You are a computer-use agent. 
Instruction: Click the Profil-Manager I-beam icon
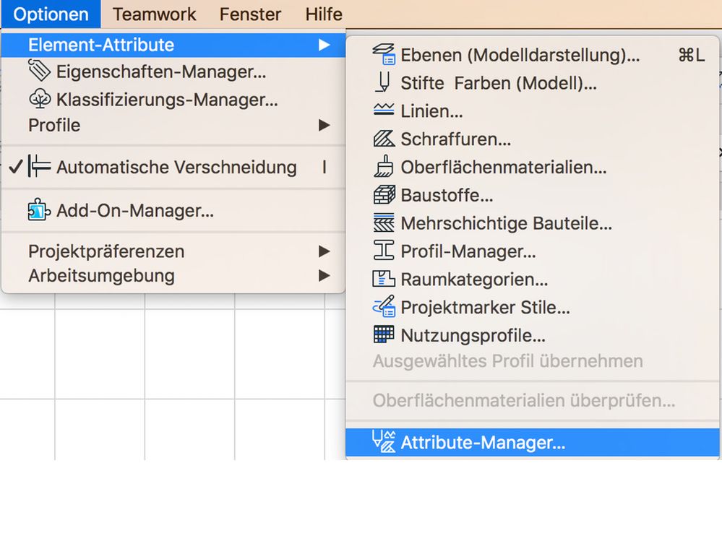click(x=384, y=251)
